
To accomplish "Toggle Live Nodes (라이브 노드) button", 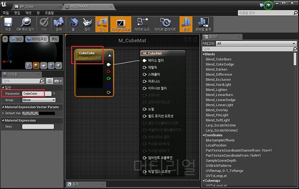I will coord(142,24).
